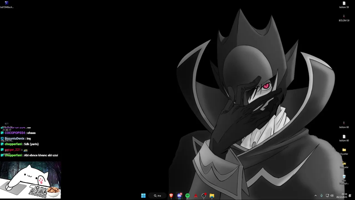Click the Ara search box on taskbar
355x200 pixels.
[x=157, y=196]
